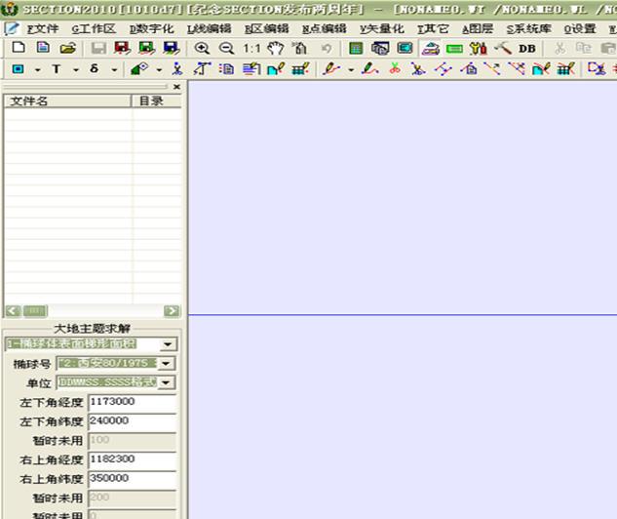
Task: Select the Pan hand tool
Action: 275,48
